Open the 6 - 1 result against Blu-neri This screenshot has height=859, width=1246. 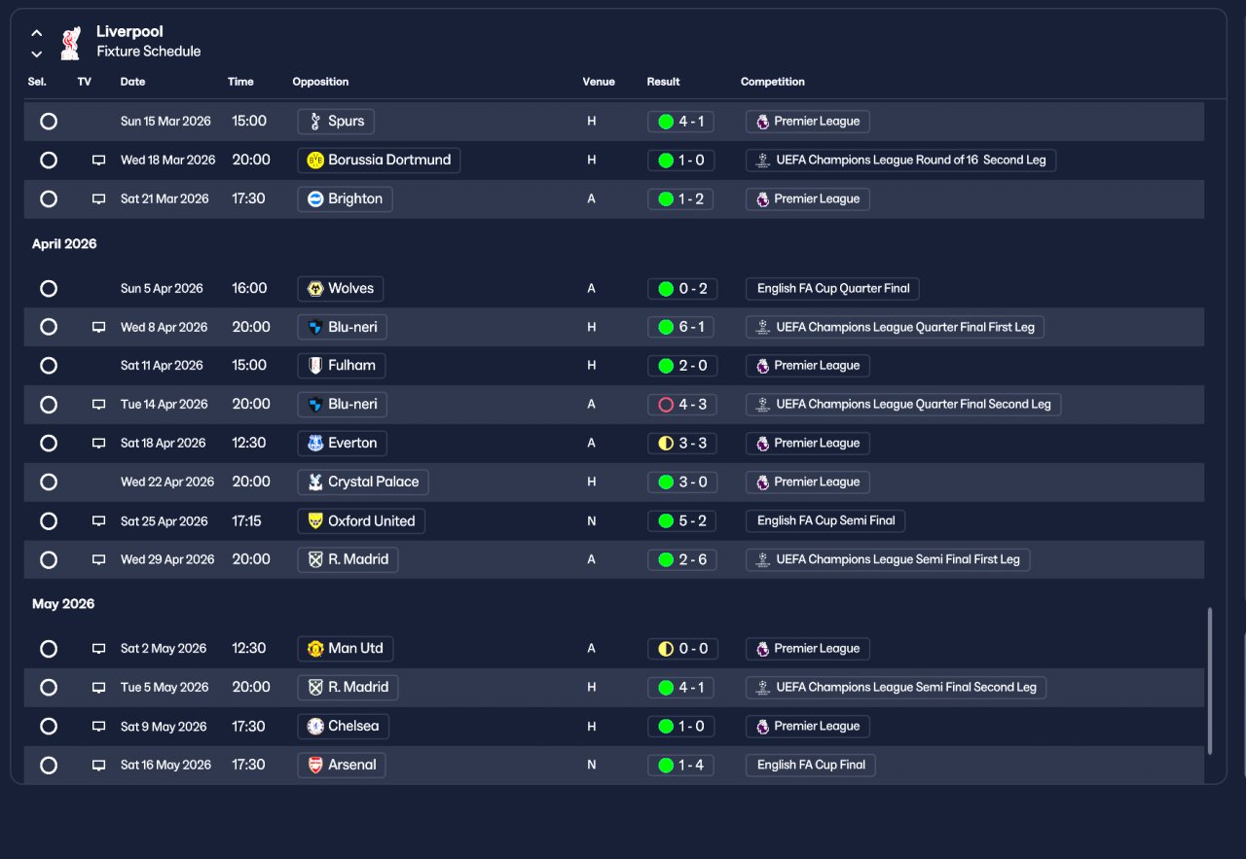(681, 328)
